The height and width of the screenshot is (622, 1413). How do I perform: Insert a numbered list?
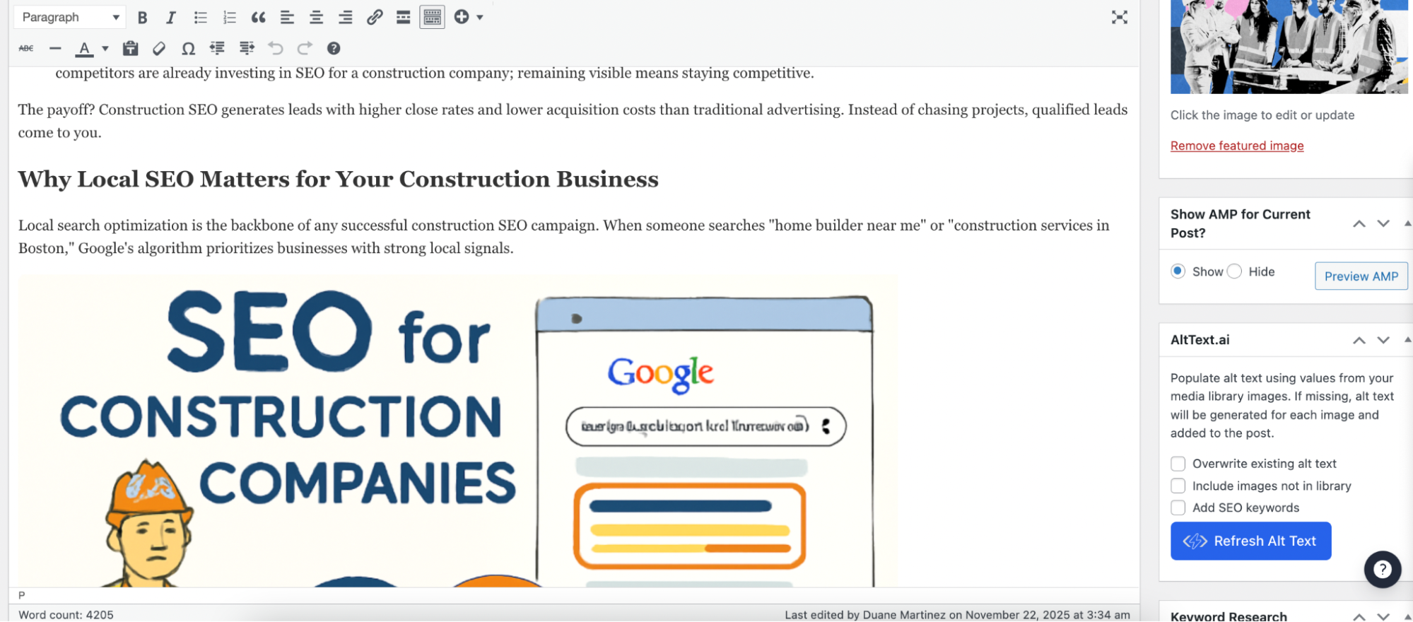229,17
